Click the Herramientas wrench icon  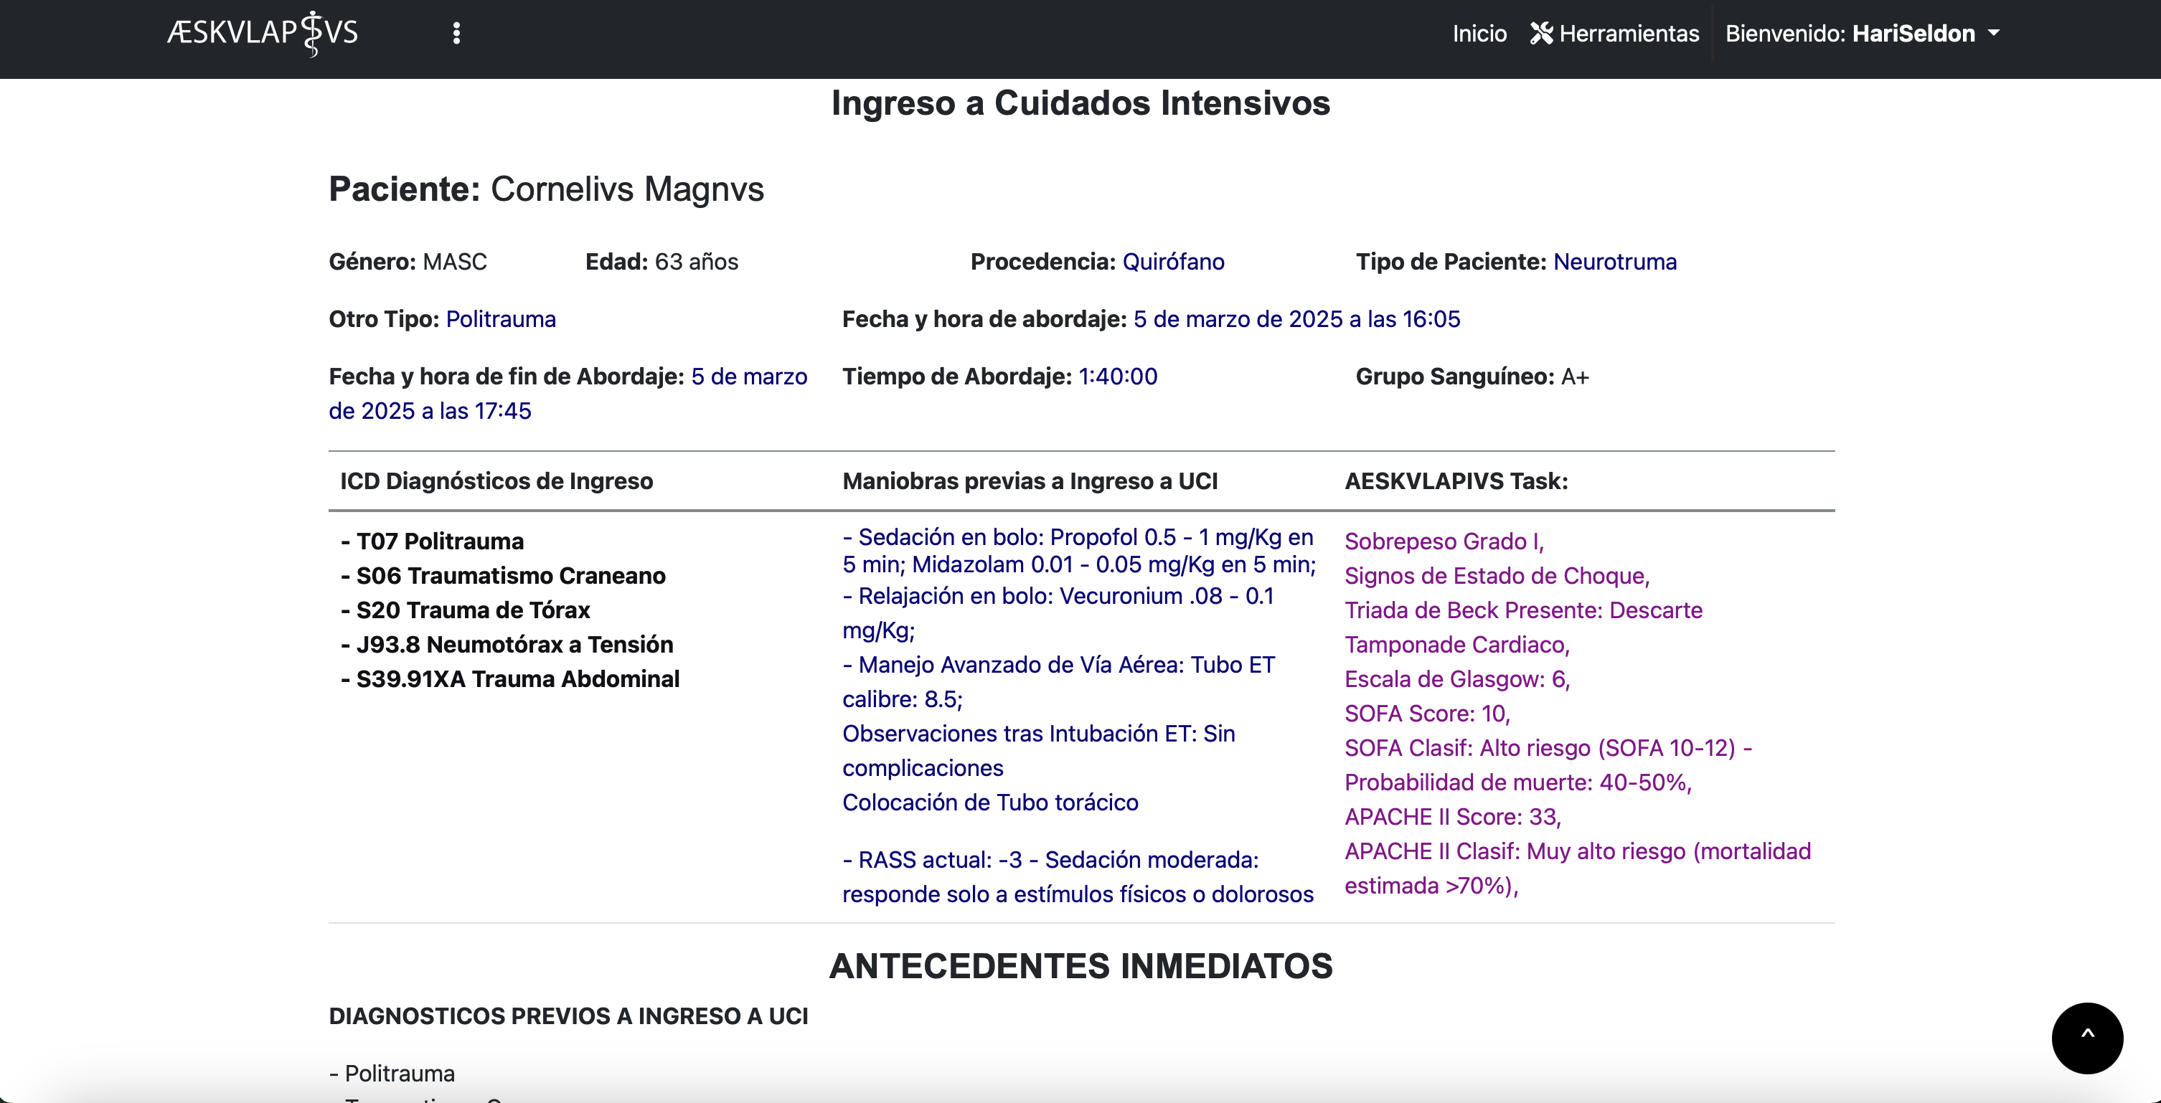pyautogui.click(x=1541, y=34)
